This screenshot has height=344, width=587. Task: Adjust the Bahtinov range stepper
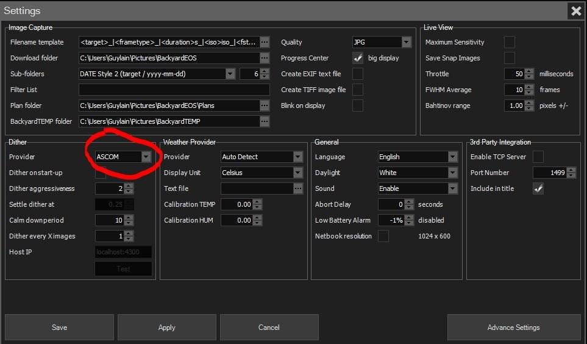[528, 106]
